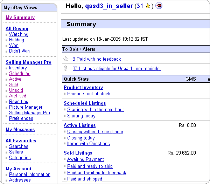View sold listings Awaiting Payment
Viewport: 210px width, 184px height.
point(85,159)
